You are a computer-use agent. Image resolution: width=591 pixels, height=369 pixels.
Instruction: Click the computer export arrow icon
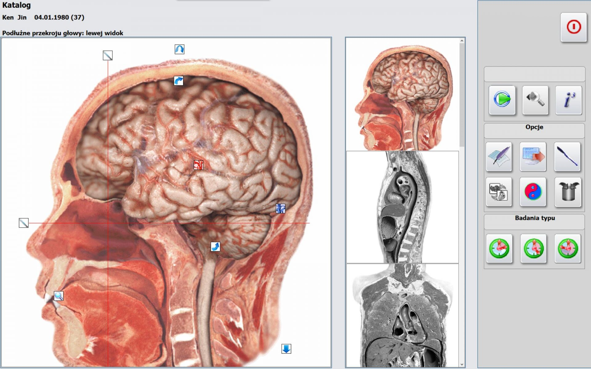pos(533,156)
